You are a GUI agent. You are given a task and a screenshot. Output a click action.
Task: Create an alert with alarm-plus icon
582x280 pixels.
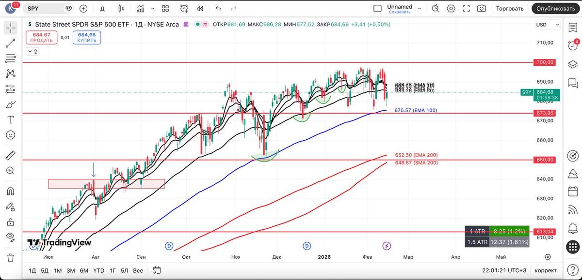point(184,8)
